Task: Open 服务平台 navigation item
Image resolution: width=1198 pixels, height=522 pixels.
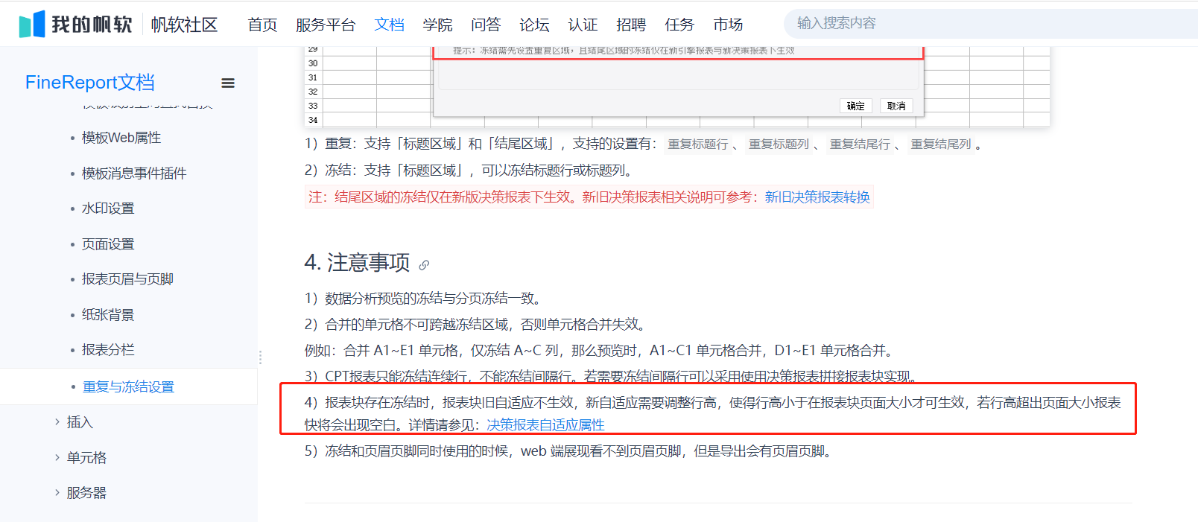Action: pos(326,25)
